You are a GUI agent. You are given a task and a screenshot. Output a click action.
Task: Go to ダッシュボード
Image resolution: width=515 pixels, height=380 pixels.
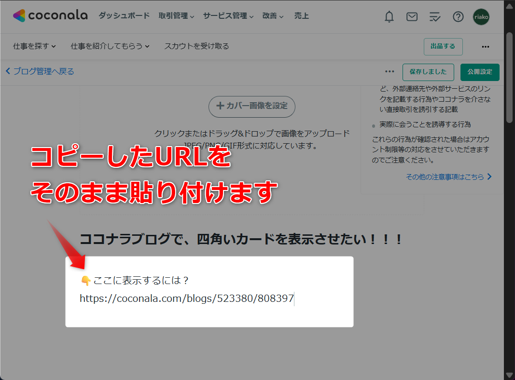click(x=124, y=16)
